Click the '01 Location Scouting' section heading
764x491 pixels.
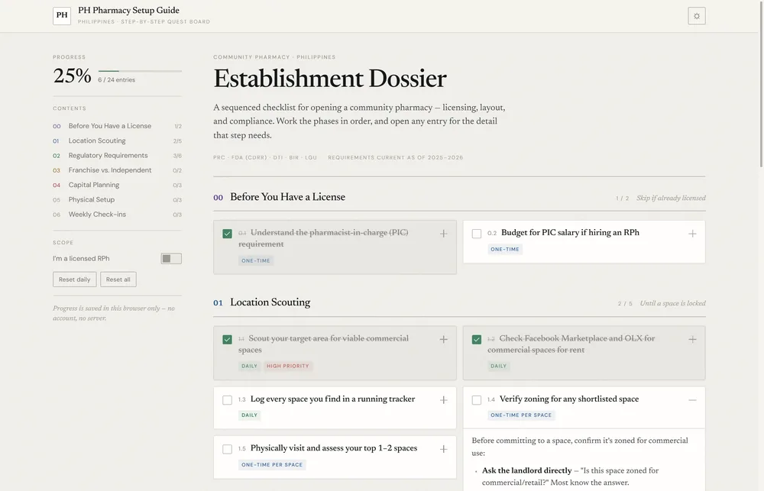point(261,302)
